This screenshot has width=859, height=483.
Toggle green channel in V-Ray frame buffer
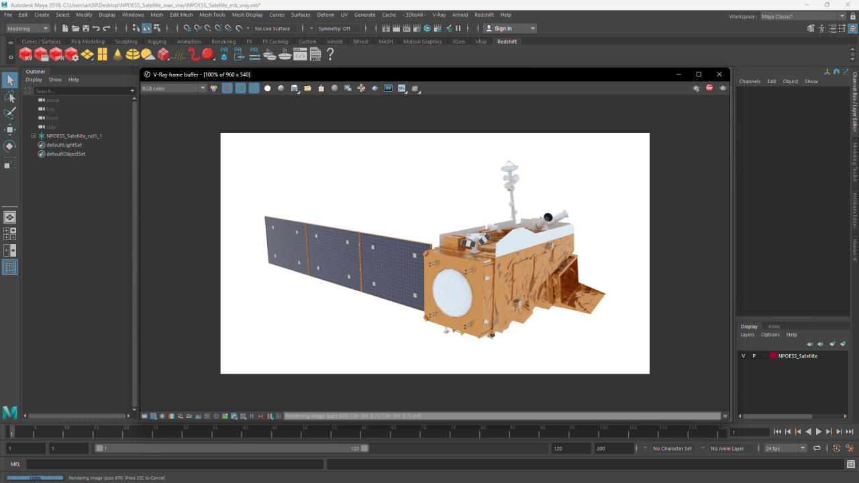click(x=240, y=88)
